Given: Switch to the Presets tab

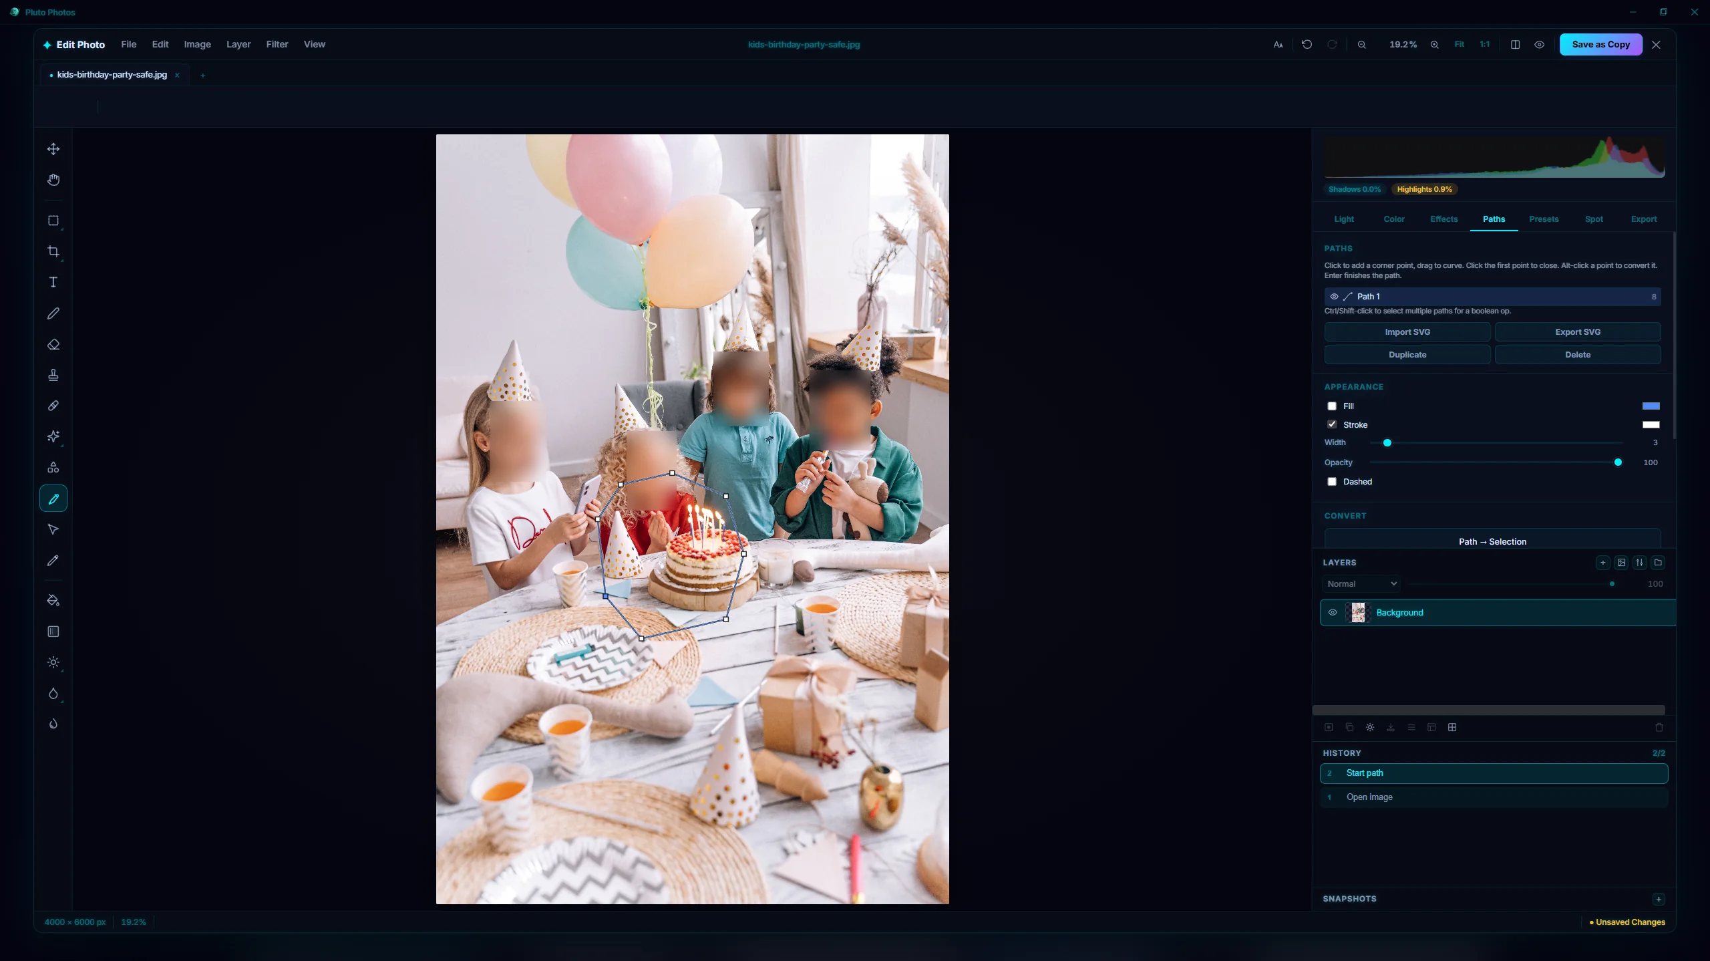Looking at the screenshot, I should coord(1544,219).
